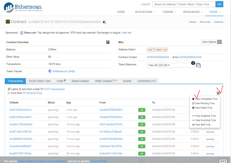Click the Ubex.com sponsor icon
This screenshot has height=163, width=231.
tap(22, 33)
